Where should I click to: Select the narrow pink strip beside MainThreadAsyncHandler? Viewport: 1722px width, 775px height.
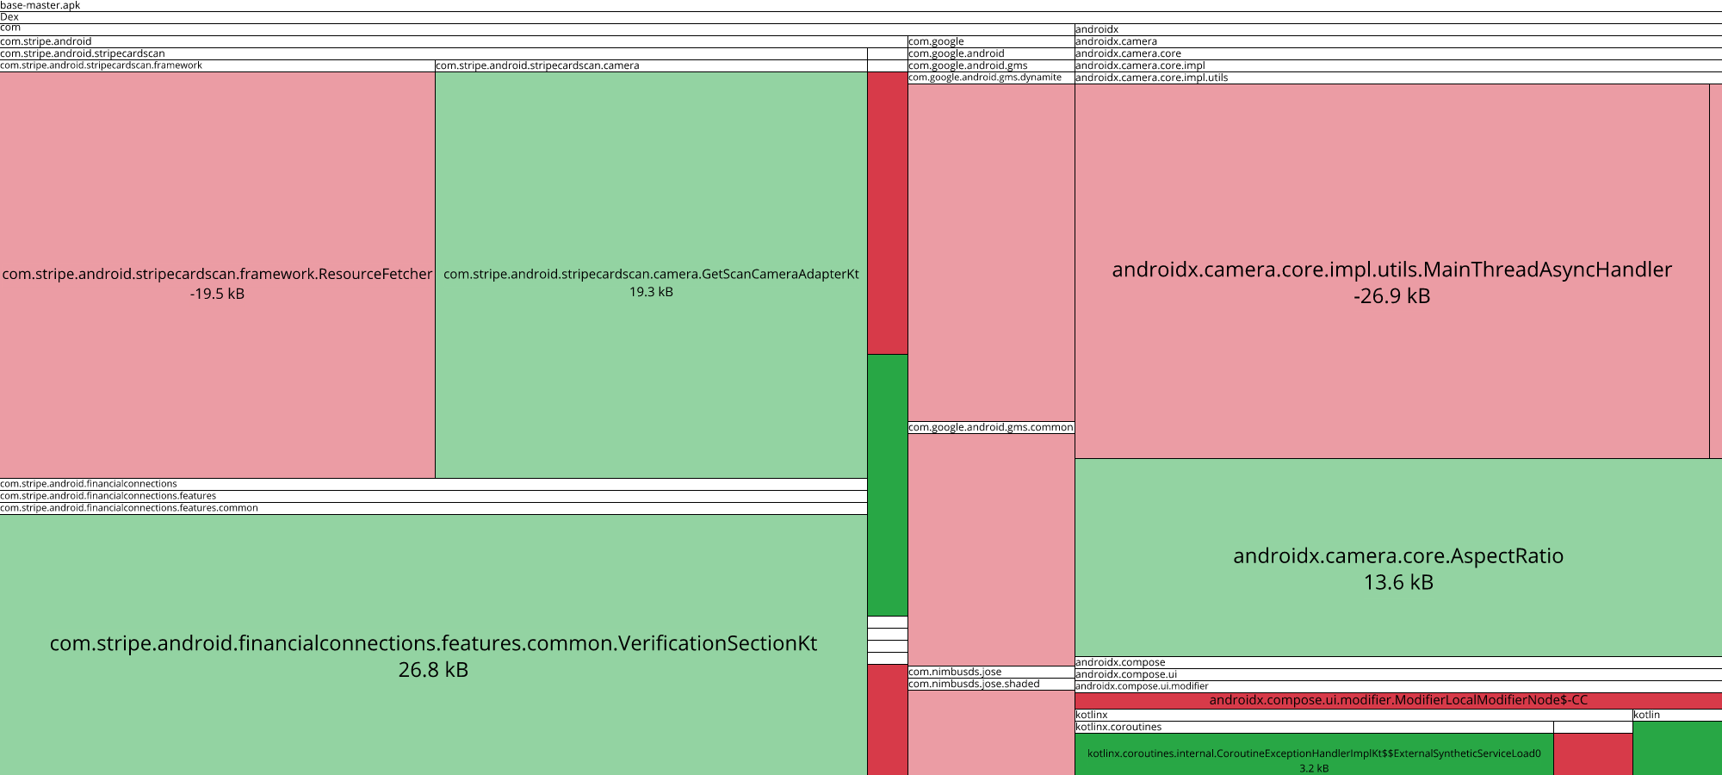coord(1716,271)
